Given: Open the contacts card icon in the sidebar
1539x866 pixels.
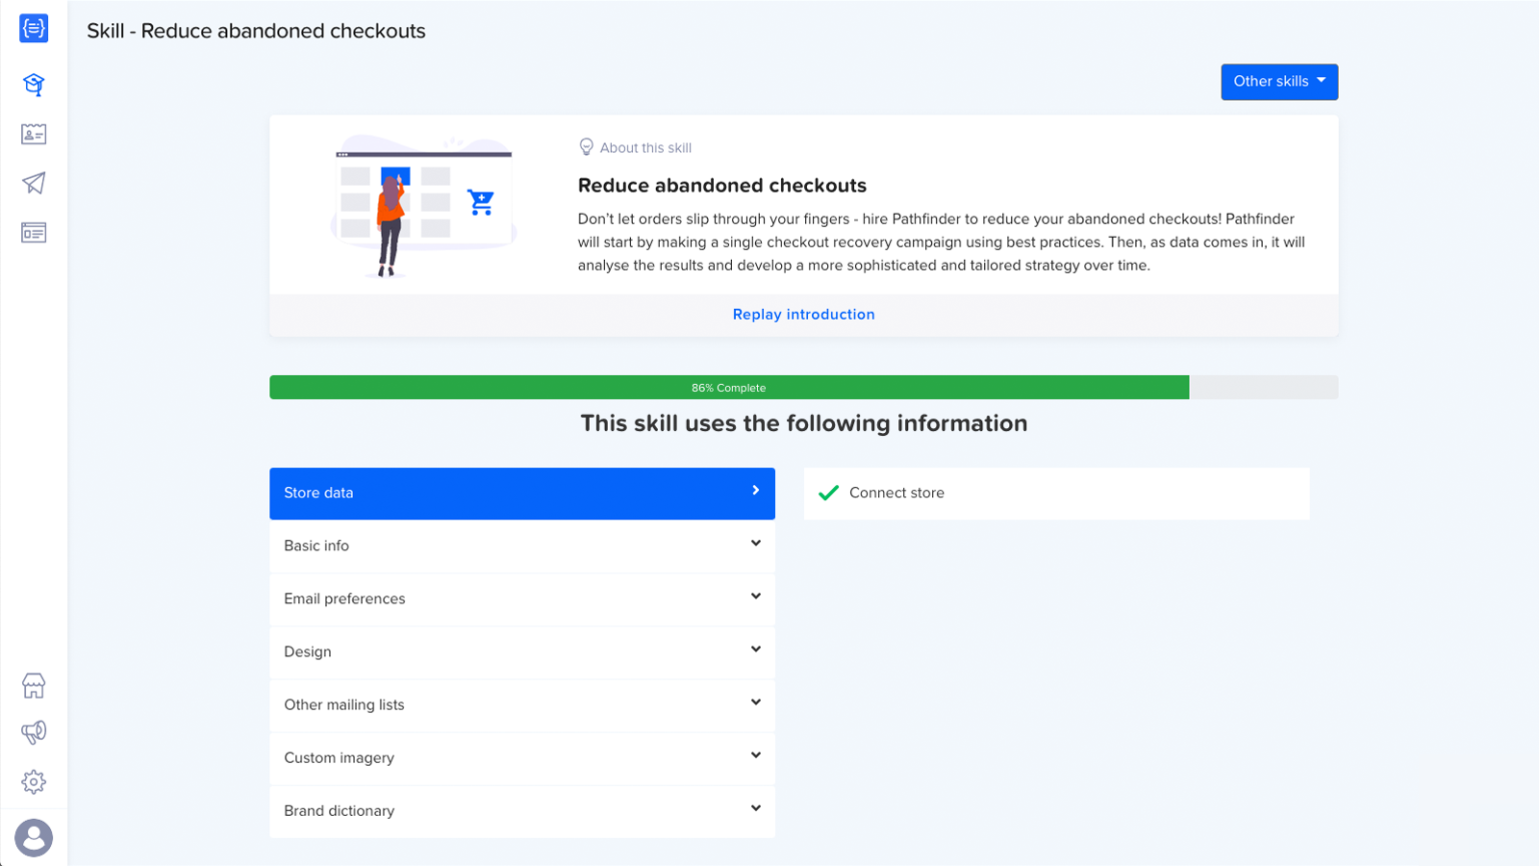Looking at the screenshot, I should 34,134.
